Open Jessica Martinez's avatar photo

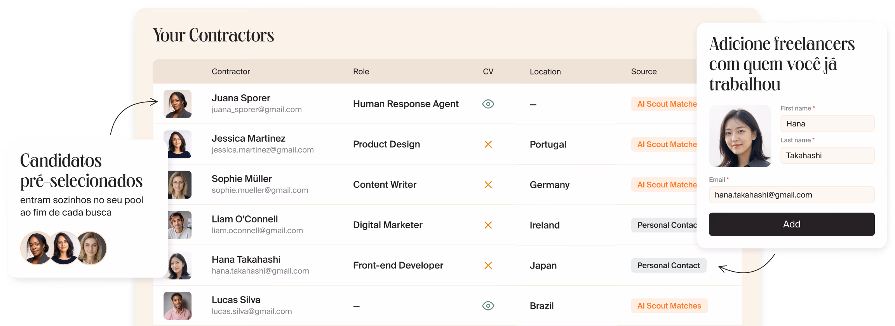[179, 144]
